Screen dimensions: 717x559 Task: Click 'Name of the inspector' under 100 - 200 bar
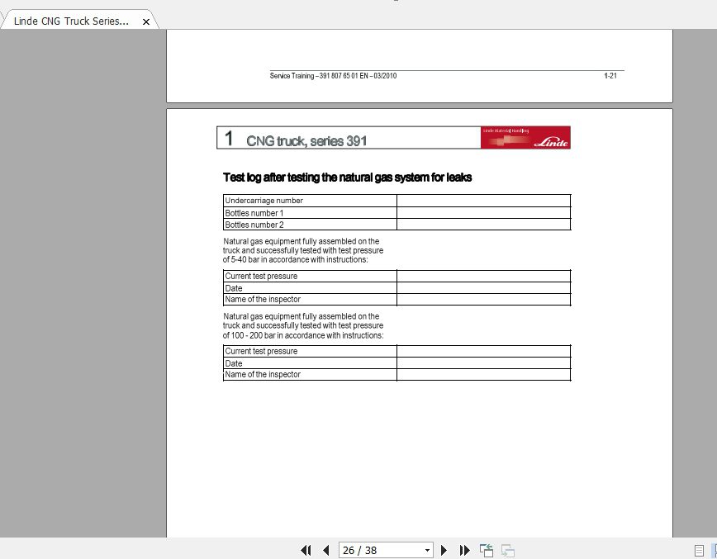(310, 374)
